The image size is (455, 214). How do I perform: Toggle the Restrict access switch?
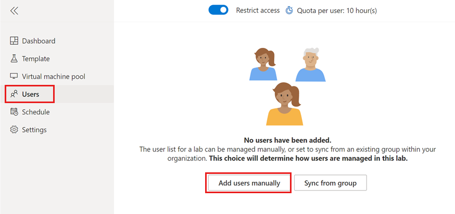tap(218, 10)
